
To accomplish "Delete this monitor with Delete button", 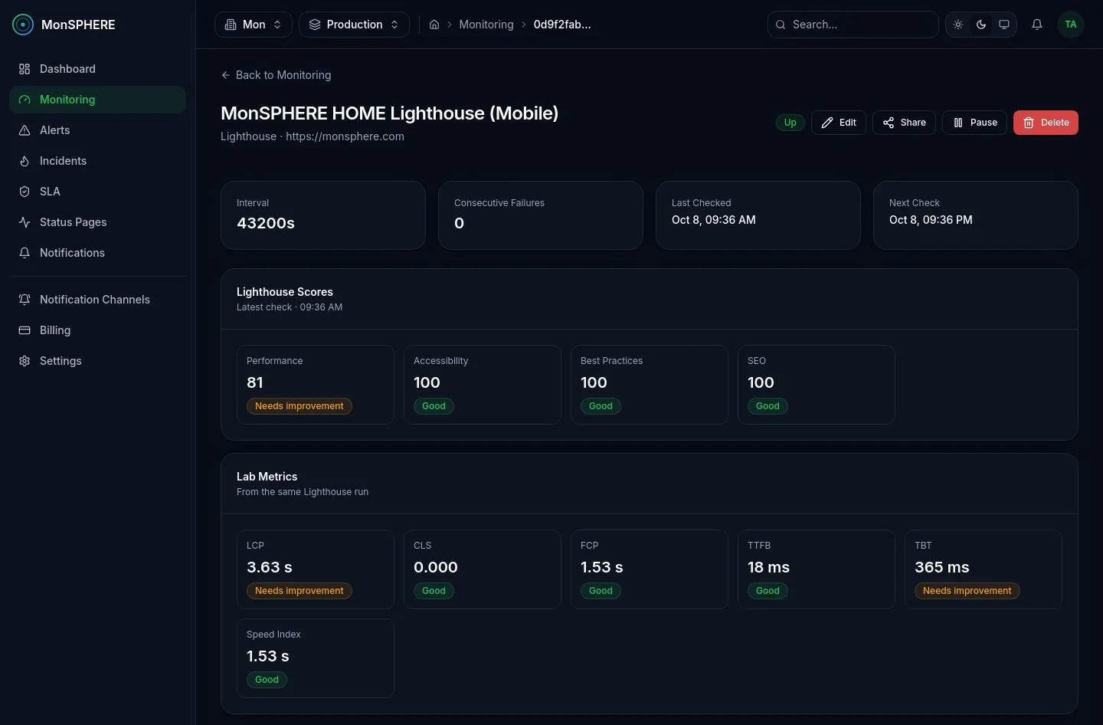I will coord(1046,123).
